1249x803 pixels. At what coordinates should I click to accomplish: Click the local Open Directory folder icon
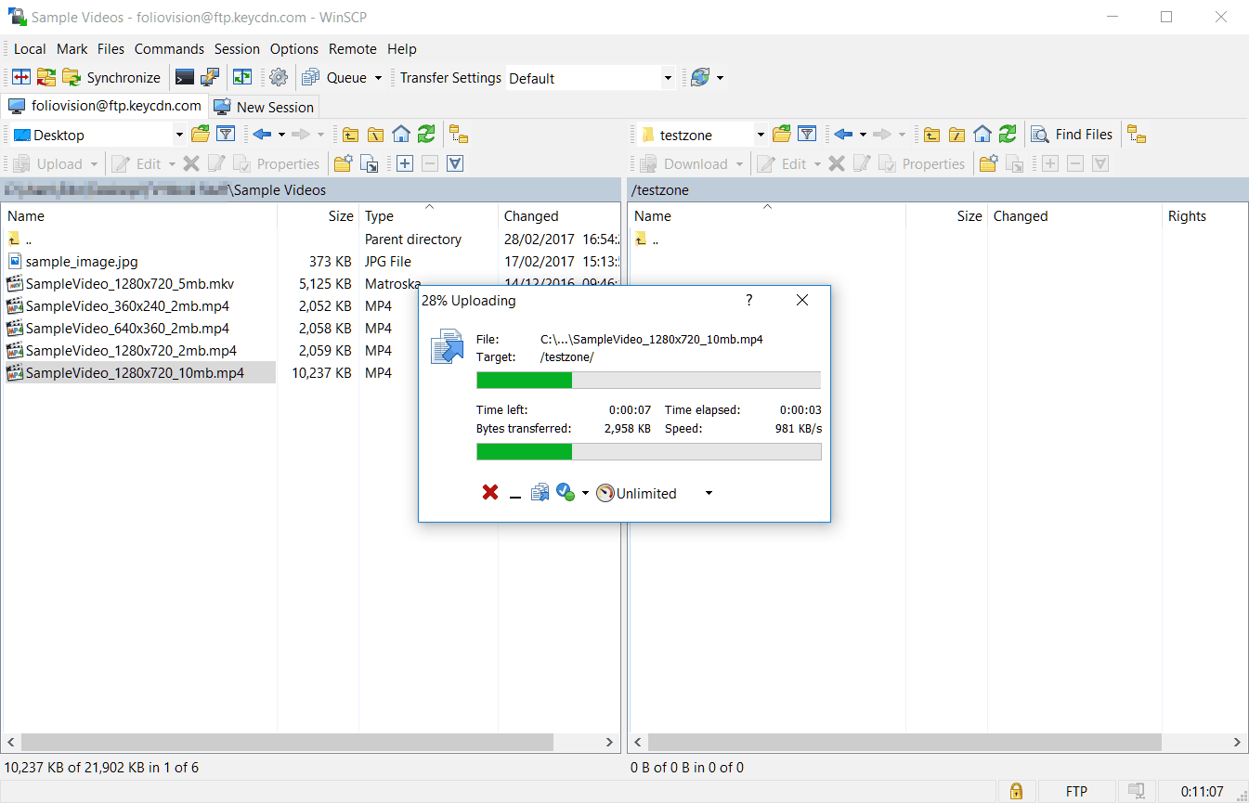coord(200,135)
